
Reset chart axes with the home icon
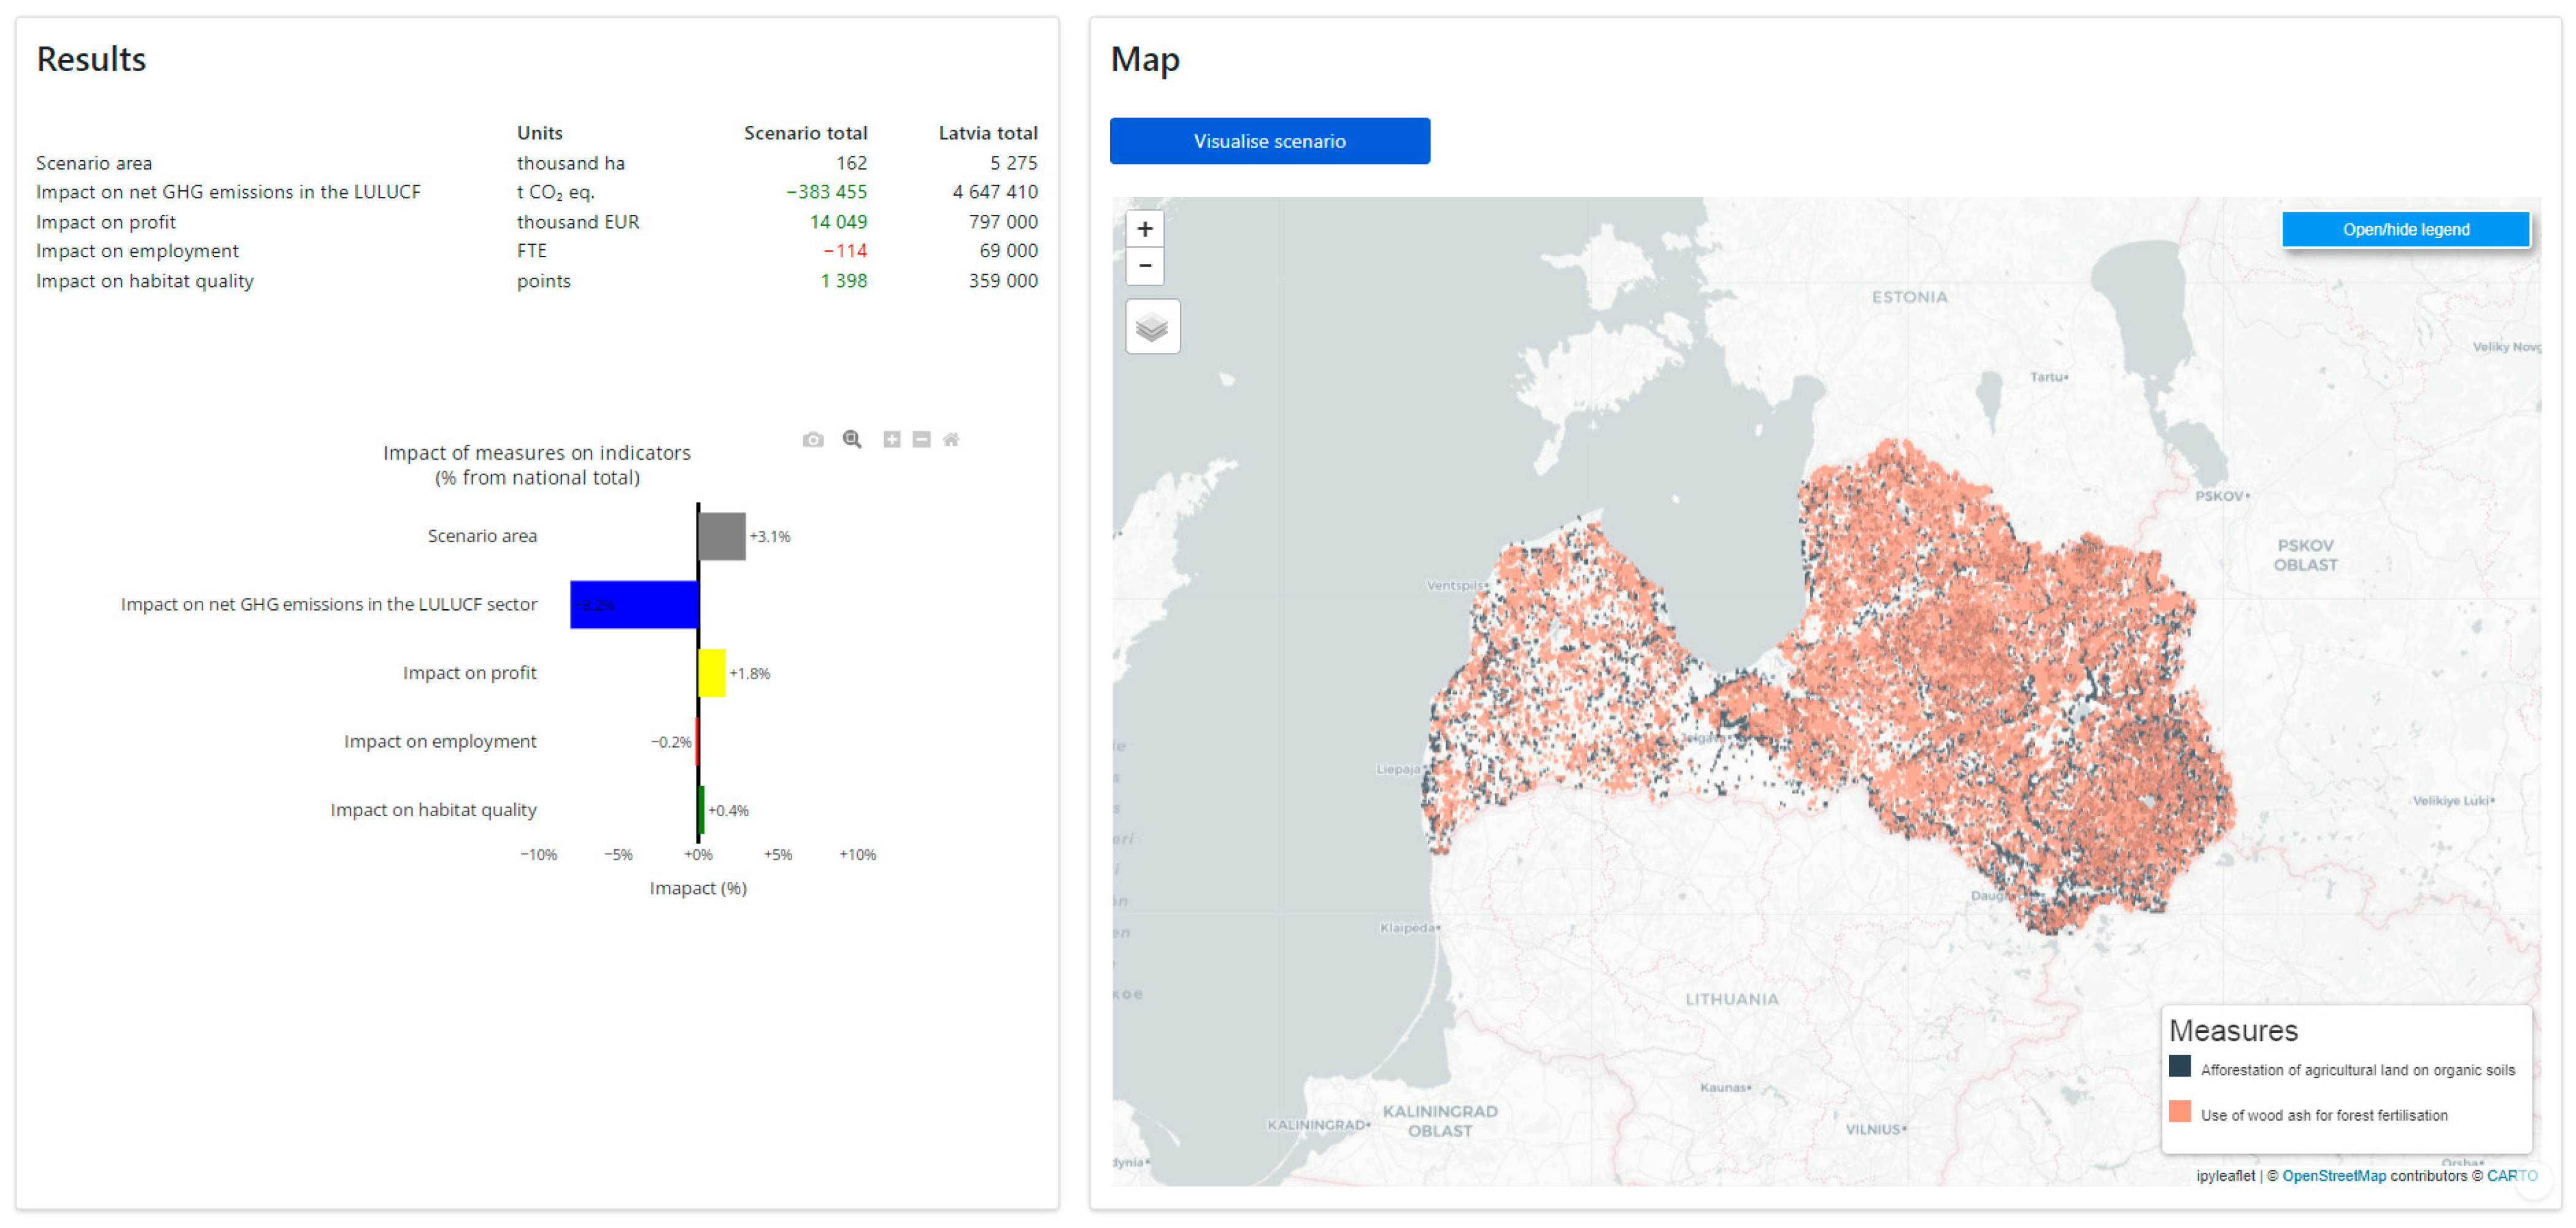pos(951,440)
